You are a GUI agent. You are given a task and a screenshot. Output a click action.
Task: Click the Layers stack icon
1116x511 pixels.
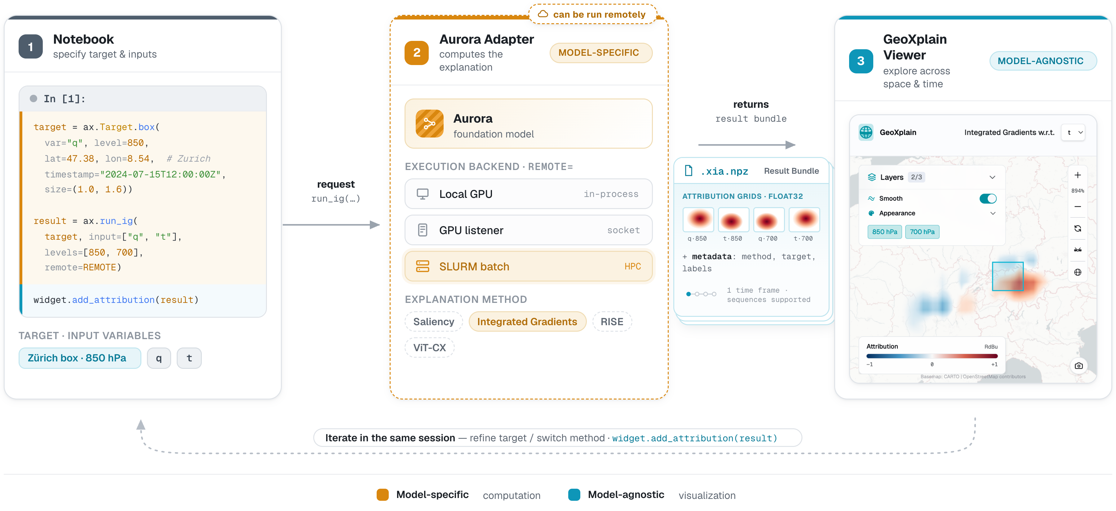coord(872,177)
